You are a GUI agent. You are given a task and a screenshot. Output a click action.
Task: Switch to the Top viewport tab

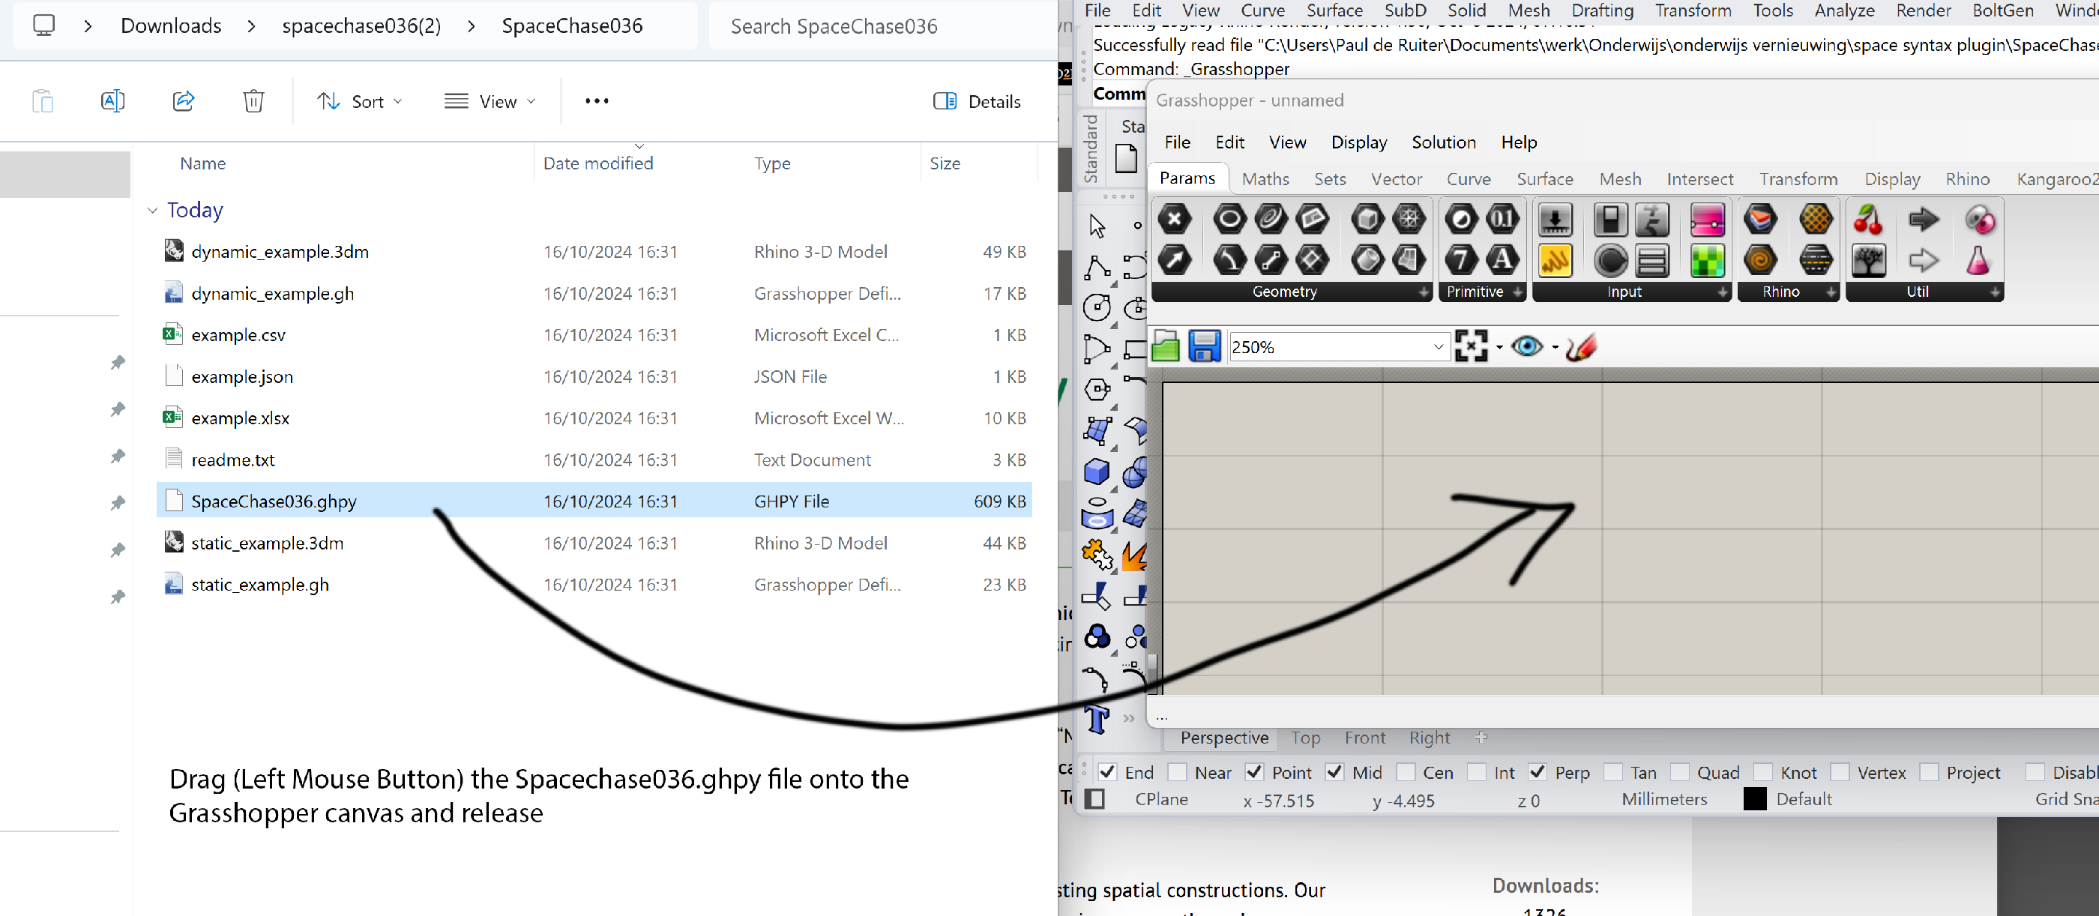click(1304, 738)
